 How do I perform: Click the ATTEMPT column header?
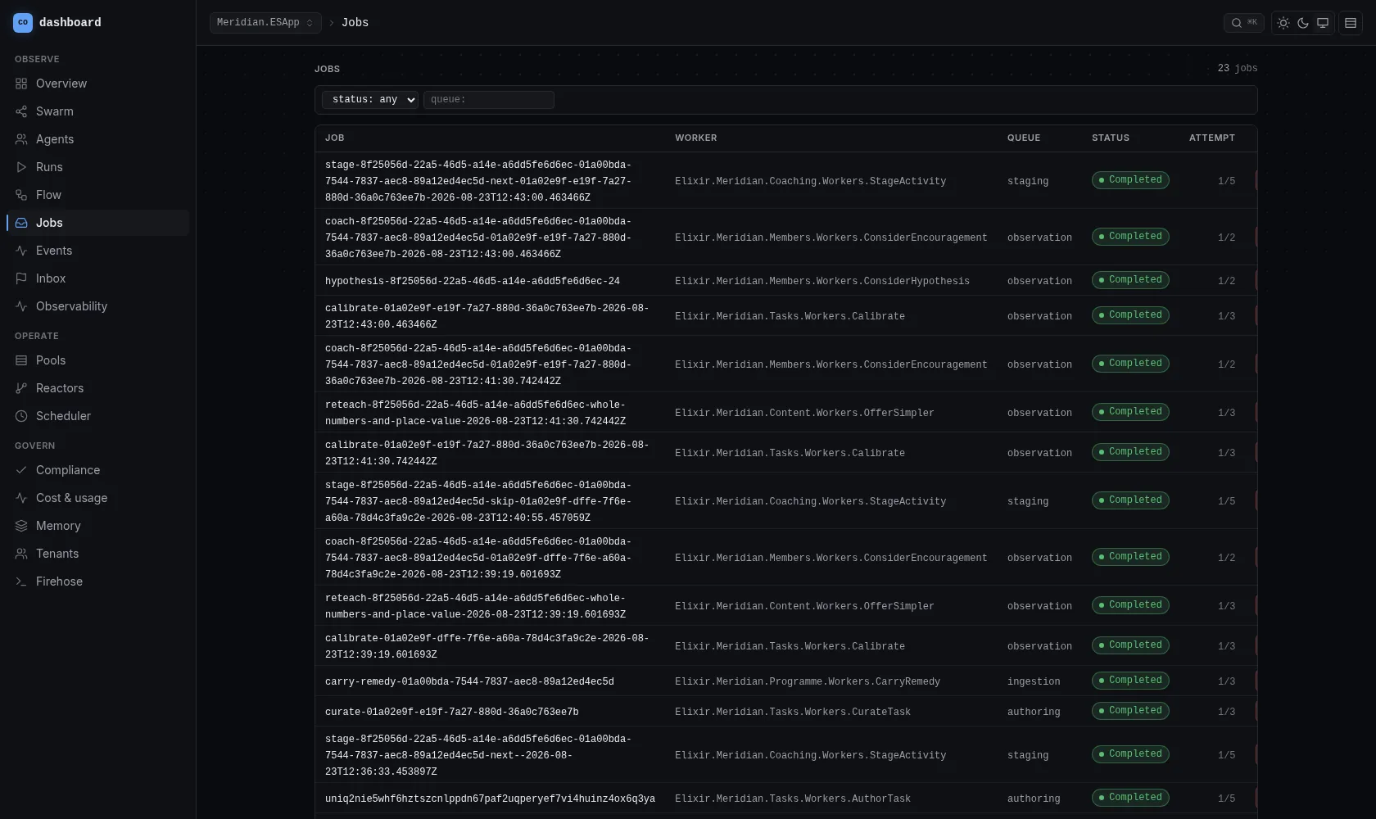click(1211, 138)
